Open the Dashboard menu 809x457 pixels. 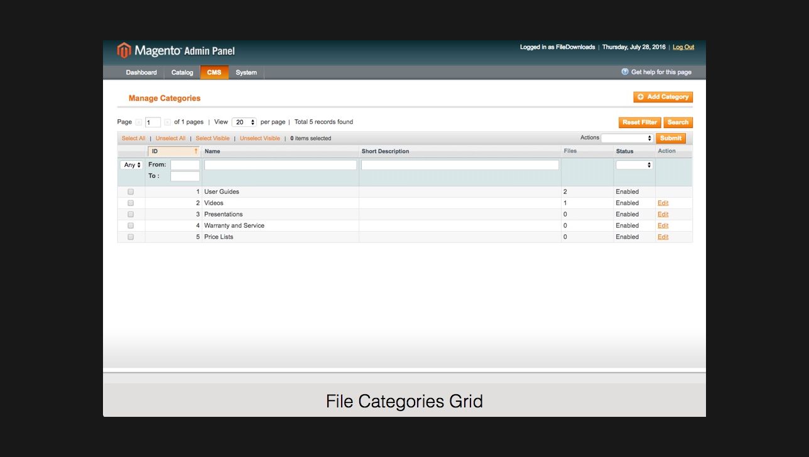pos(141,72)
